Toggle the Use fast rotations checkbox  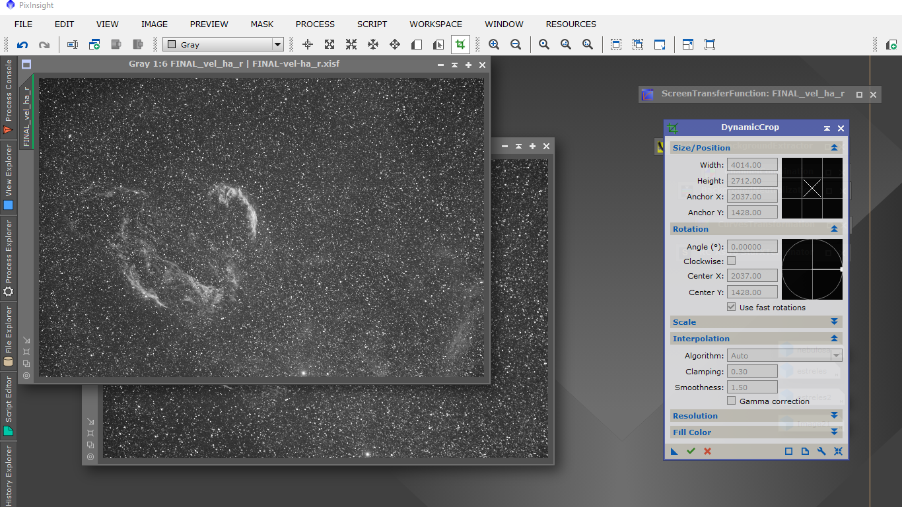pos(731,307)
